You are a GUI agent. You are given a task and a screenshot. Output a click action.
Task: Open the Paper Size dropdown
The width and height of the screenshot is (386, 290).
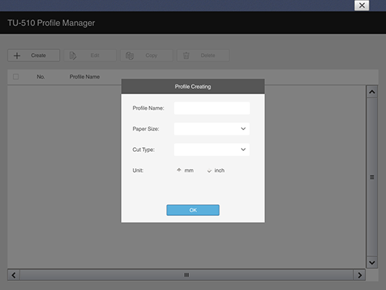[x=212, y=129]
